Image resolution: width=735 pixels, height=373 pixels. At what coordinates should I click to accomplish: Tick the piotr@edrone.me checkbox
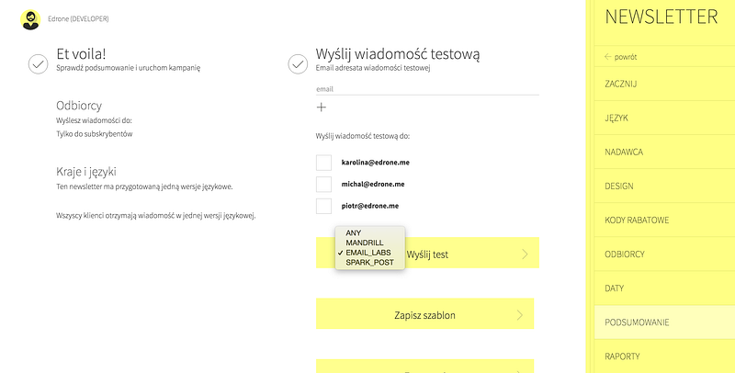(x=323, y=206)
